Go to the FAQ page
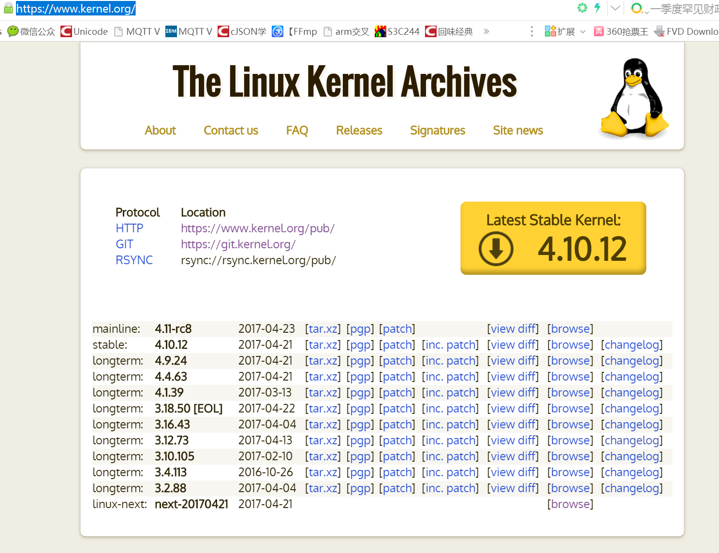This screenshot has width=719, height=553. click(x=297, y=130)
